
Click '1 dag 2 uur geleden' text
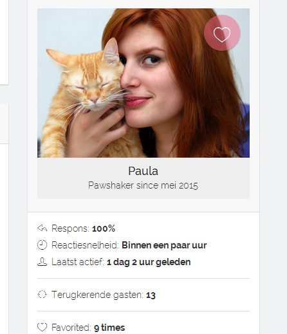[x=149, y=262]
